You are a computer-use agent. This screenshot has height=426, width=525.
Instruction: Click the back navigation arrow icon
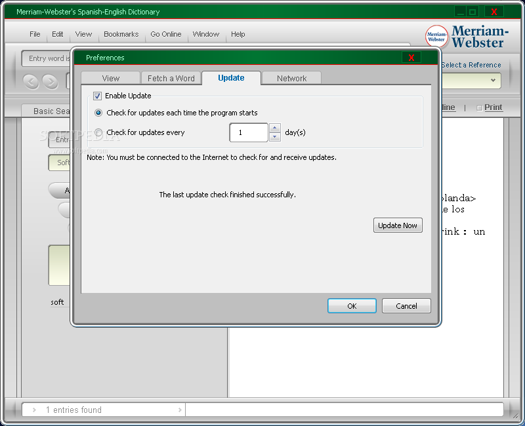(31, 81)
